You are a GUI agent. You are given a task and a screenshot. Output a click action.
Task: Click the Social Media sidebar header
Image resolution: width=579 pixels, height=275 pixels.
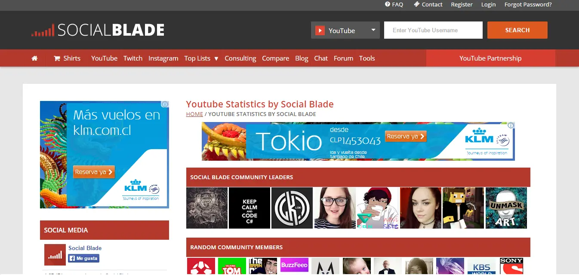coord(105,230)
